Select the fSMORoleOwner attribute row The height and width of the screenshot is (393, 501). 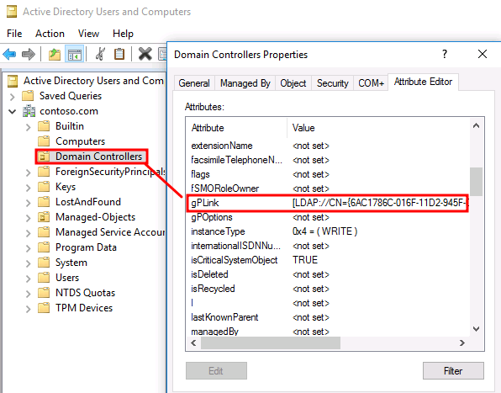click(x=328, y=189)
